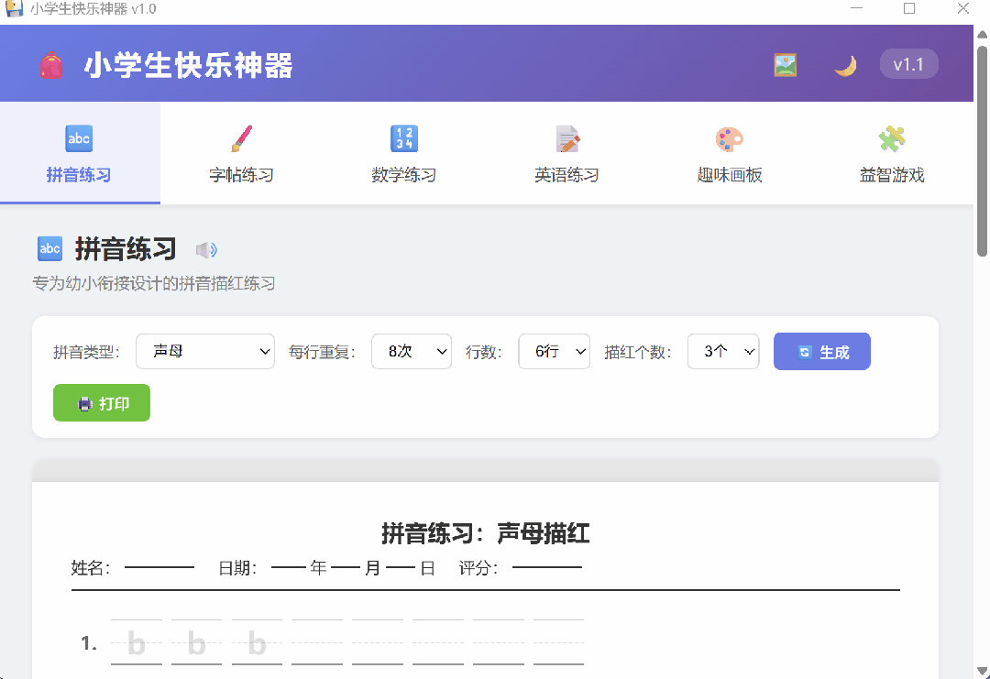
Task: Click the speaker sound icon beside 拼音练习 heading
Action: point(206,250)
